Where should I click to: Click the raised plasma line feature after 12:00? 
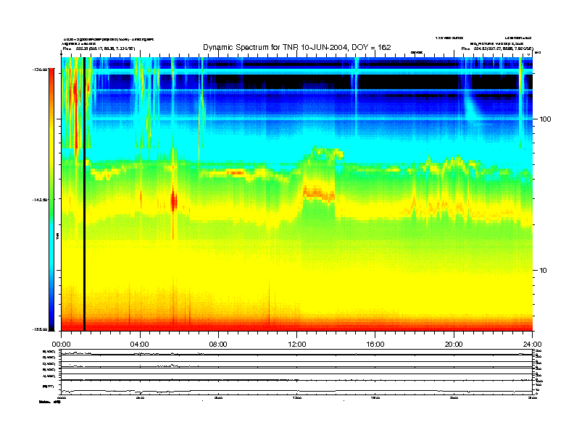(319, 193)
